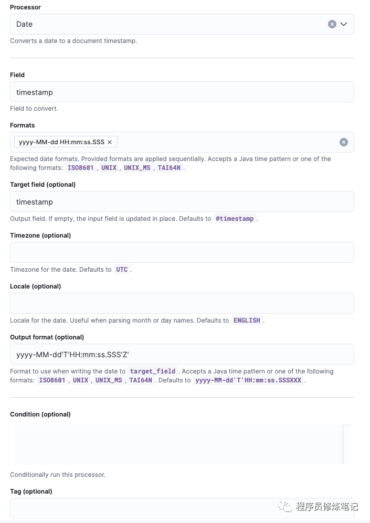370x523 pixels.
Task: Edit the Output format input
Action: coord(182,354)
